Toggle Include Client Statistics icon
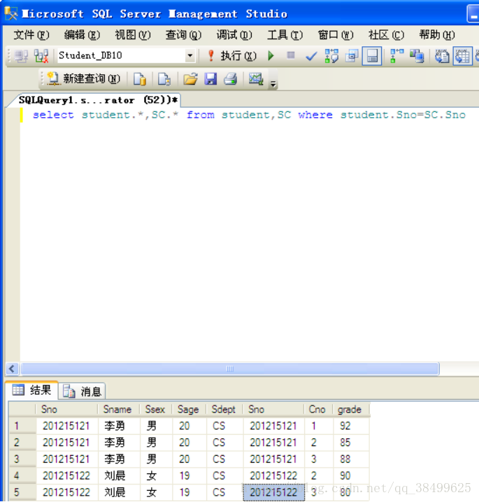This screenshot has width=479, height=502. click(x=417, y=56)
